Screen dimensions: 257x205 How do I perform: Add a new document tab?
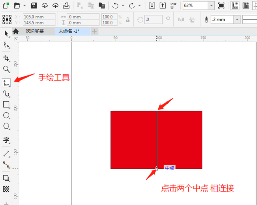[x=94, y=31]
